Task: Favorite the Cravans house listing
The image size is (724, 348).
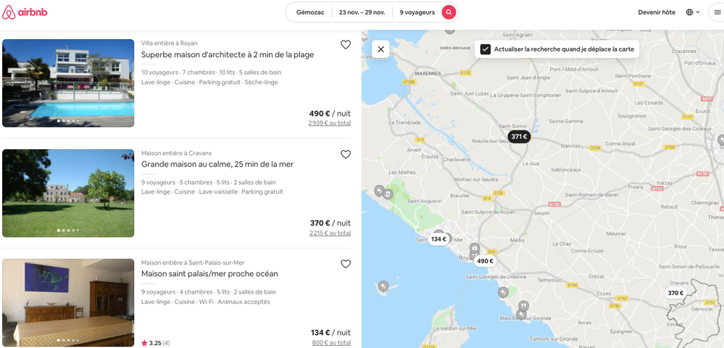Action: [346, 154]
